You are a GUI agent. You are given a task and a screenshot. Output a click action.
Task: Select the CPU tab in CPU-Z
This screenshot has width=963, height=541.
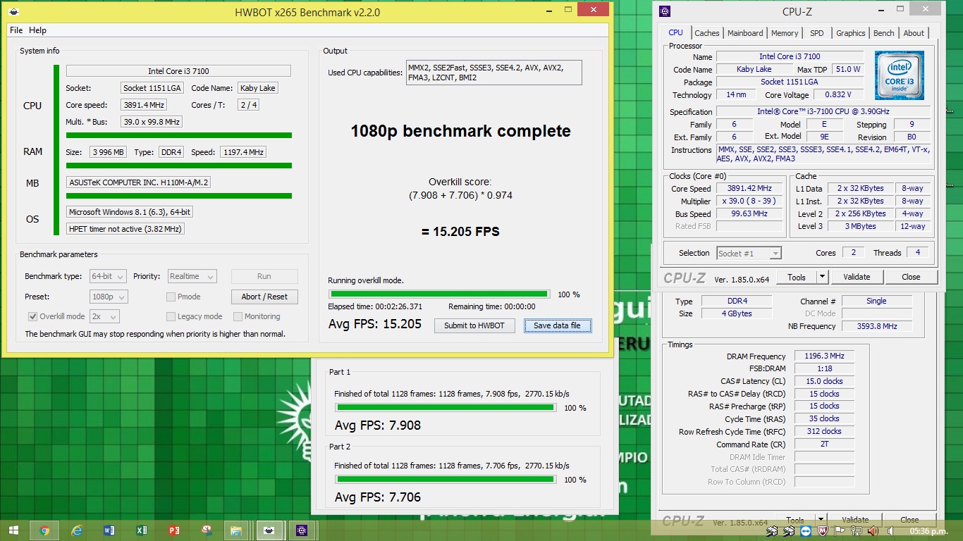pyautogui.click(x=676, y=32)
